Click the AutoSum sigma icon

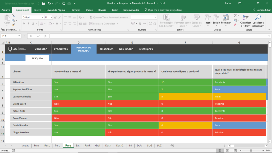coord(235,16)
